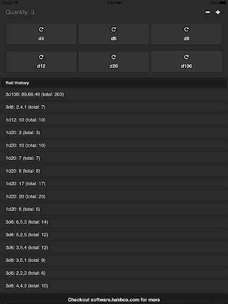228x304 pixels.
Task: Increase quantity with the plus icon
Action: click(218, 12)
